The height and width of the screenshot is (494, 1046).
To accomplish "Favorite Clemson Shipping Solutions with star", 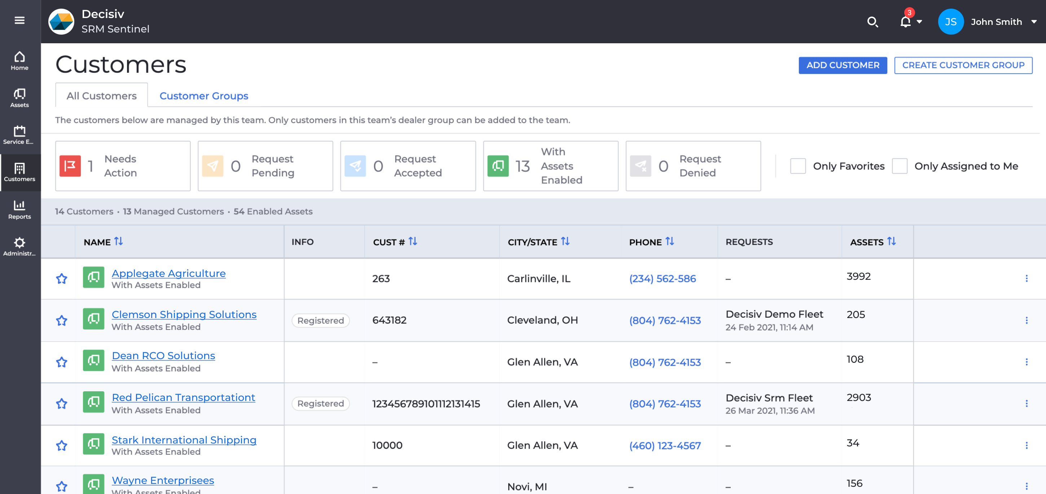I will 62,320.
